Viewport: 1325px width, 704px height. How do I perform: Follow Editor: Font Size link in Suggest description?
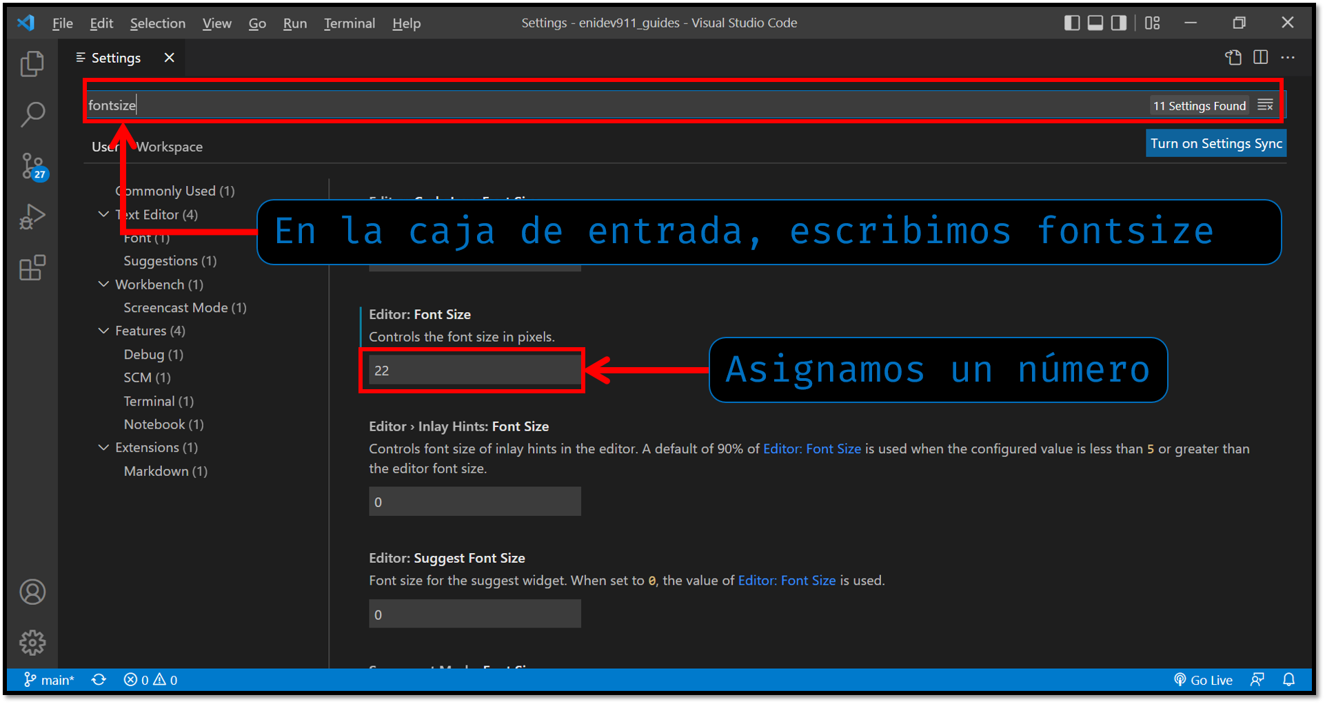coord(787,581)
